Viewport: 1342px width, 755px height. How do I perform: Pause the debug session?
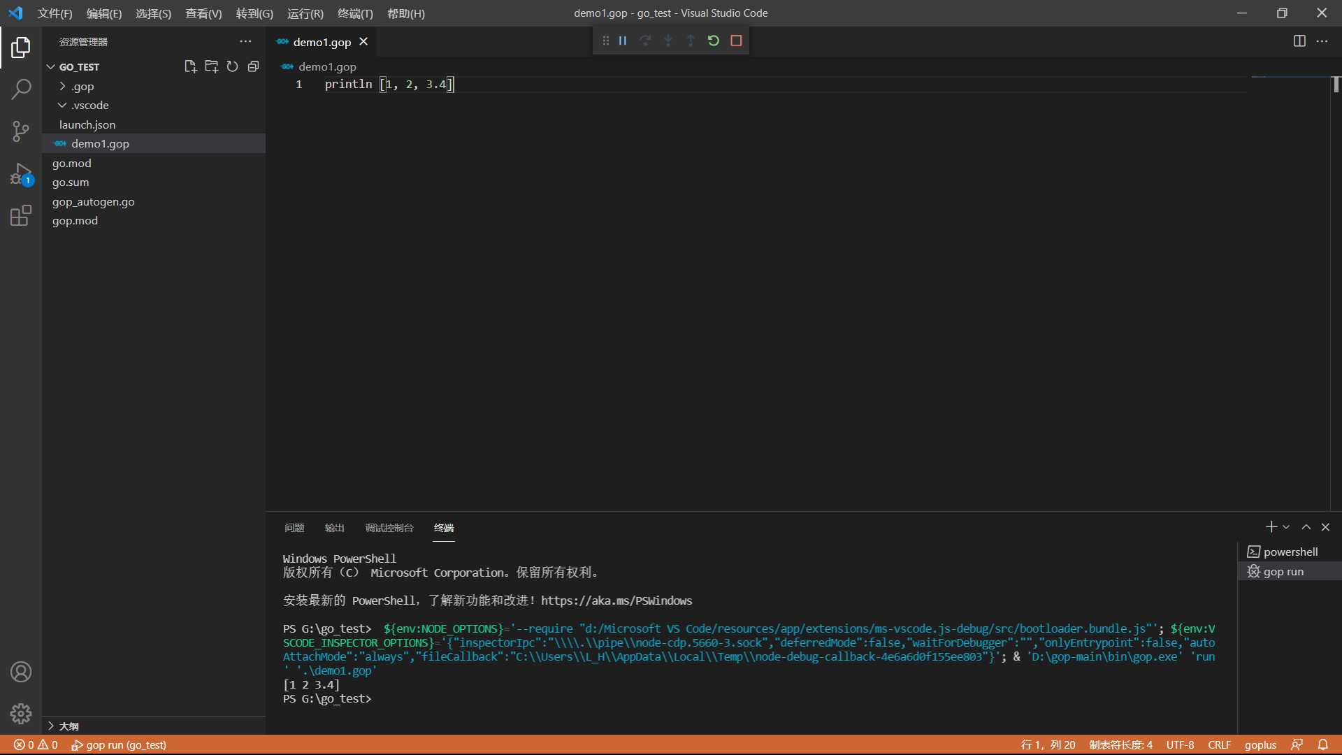pyautogui.click(x=622, y=41)
